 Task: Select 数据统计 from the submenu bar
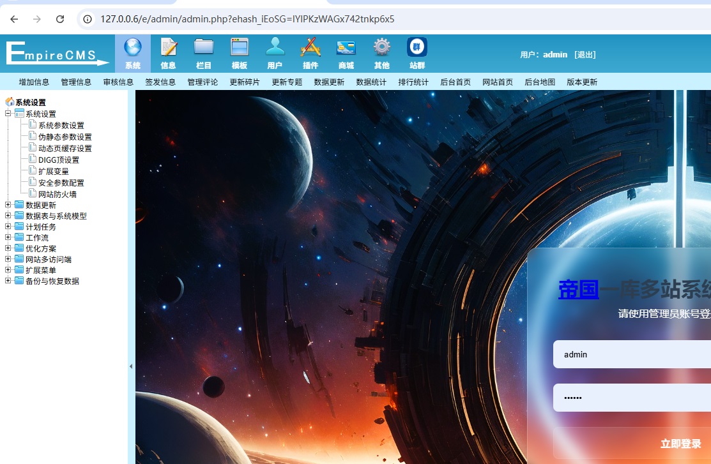(371, 82)
